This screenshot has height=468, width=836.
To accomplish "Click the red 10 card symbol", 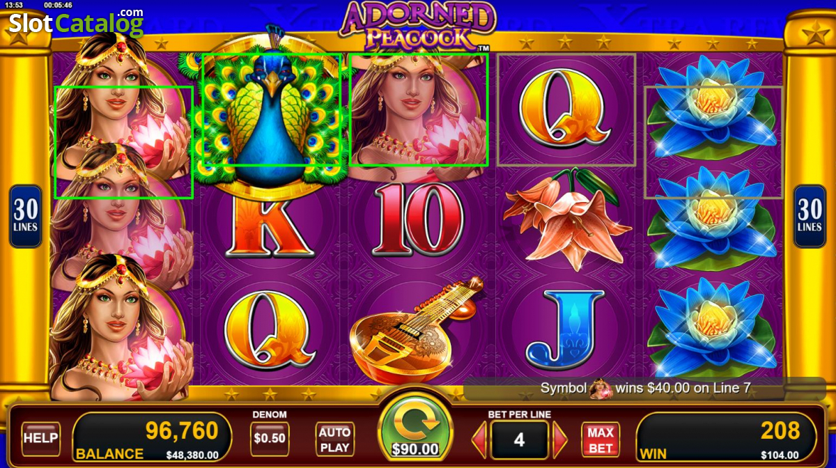I will 418,220.
